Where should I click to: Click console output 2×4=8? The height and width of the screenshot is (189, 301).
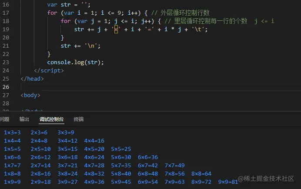[39, 141]
